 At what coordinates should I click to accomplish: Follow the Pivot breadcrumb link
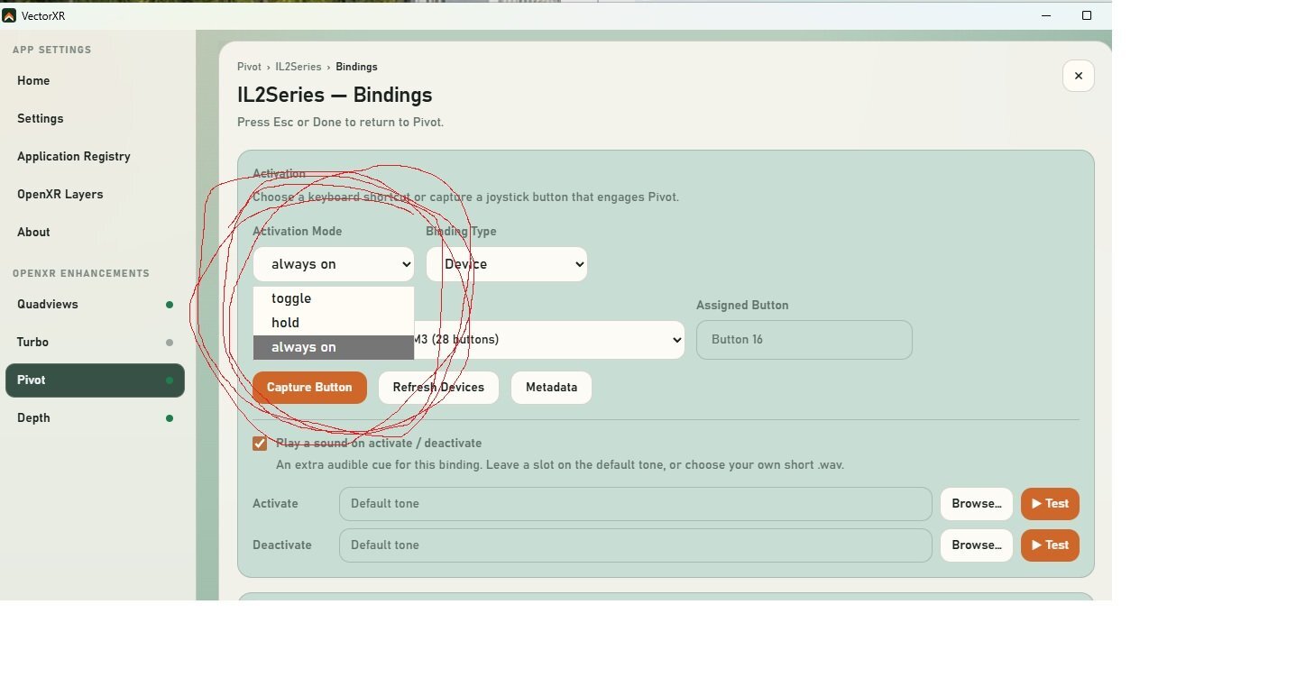[249, 67]
